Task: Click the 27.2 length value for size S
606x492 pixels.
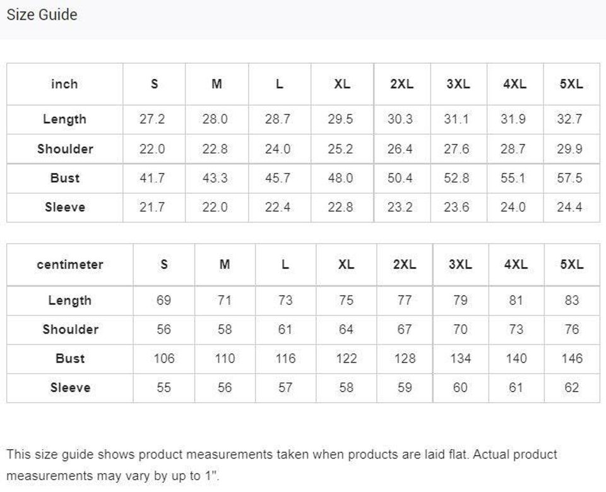Action: point(152,119)
